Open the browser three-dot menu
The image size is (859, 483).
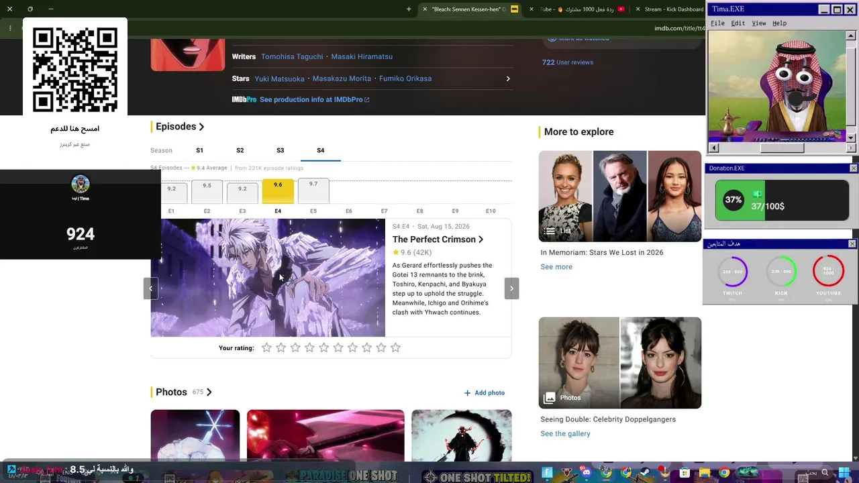[10, 28]
